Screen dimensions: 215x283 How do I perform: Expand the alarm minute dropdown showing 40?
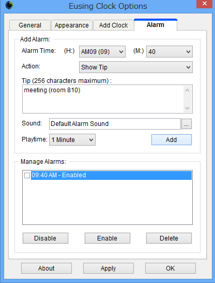170,52
